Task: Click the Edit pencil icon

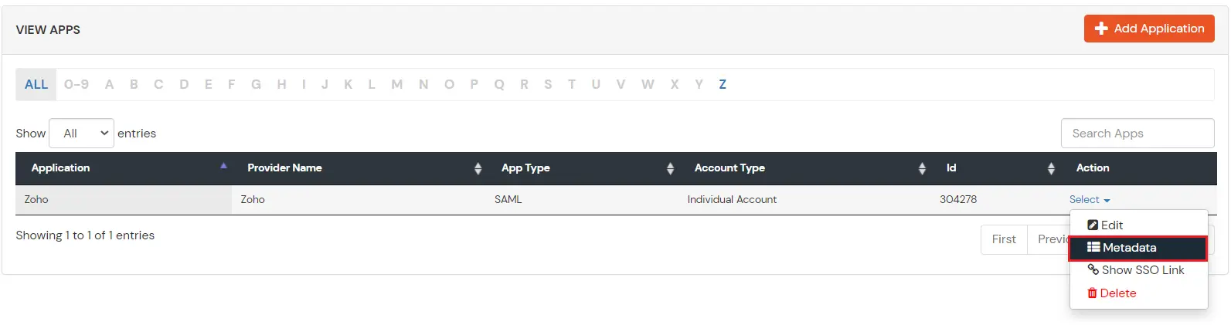Action: point(1093,225)
